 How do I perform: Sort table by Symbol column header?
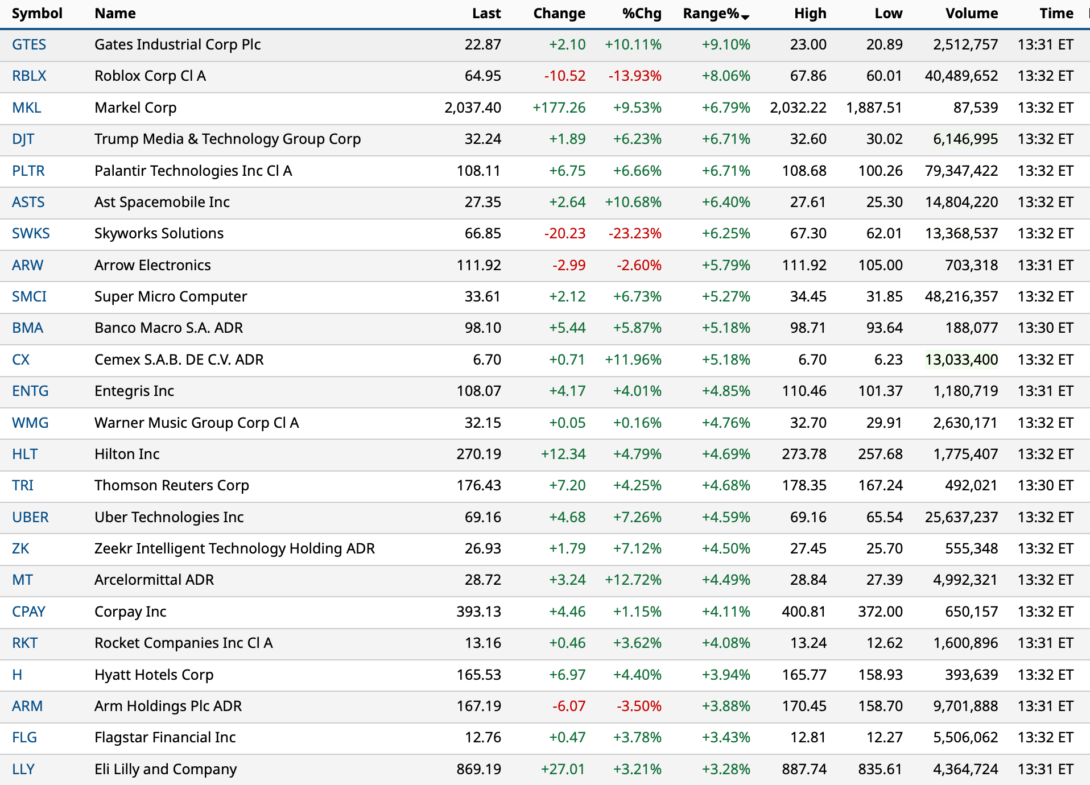point(37,14)
